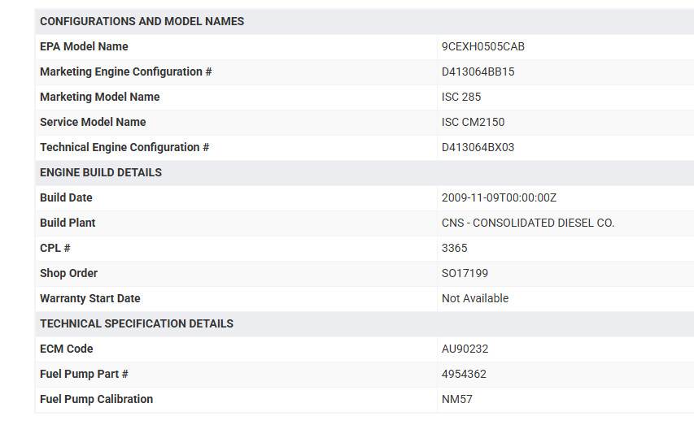Select the Configurations and Model Names header
694x425 pixels.
click(142, 21)
